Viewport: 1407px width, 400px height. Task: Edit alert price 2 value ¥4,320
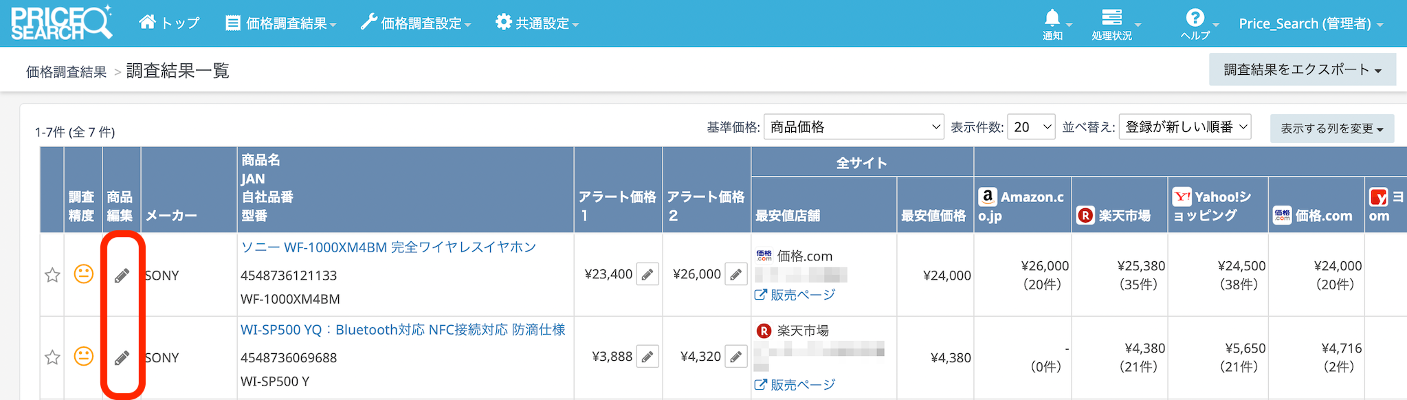pyautogui.click(x=735, y=357)
